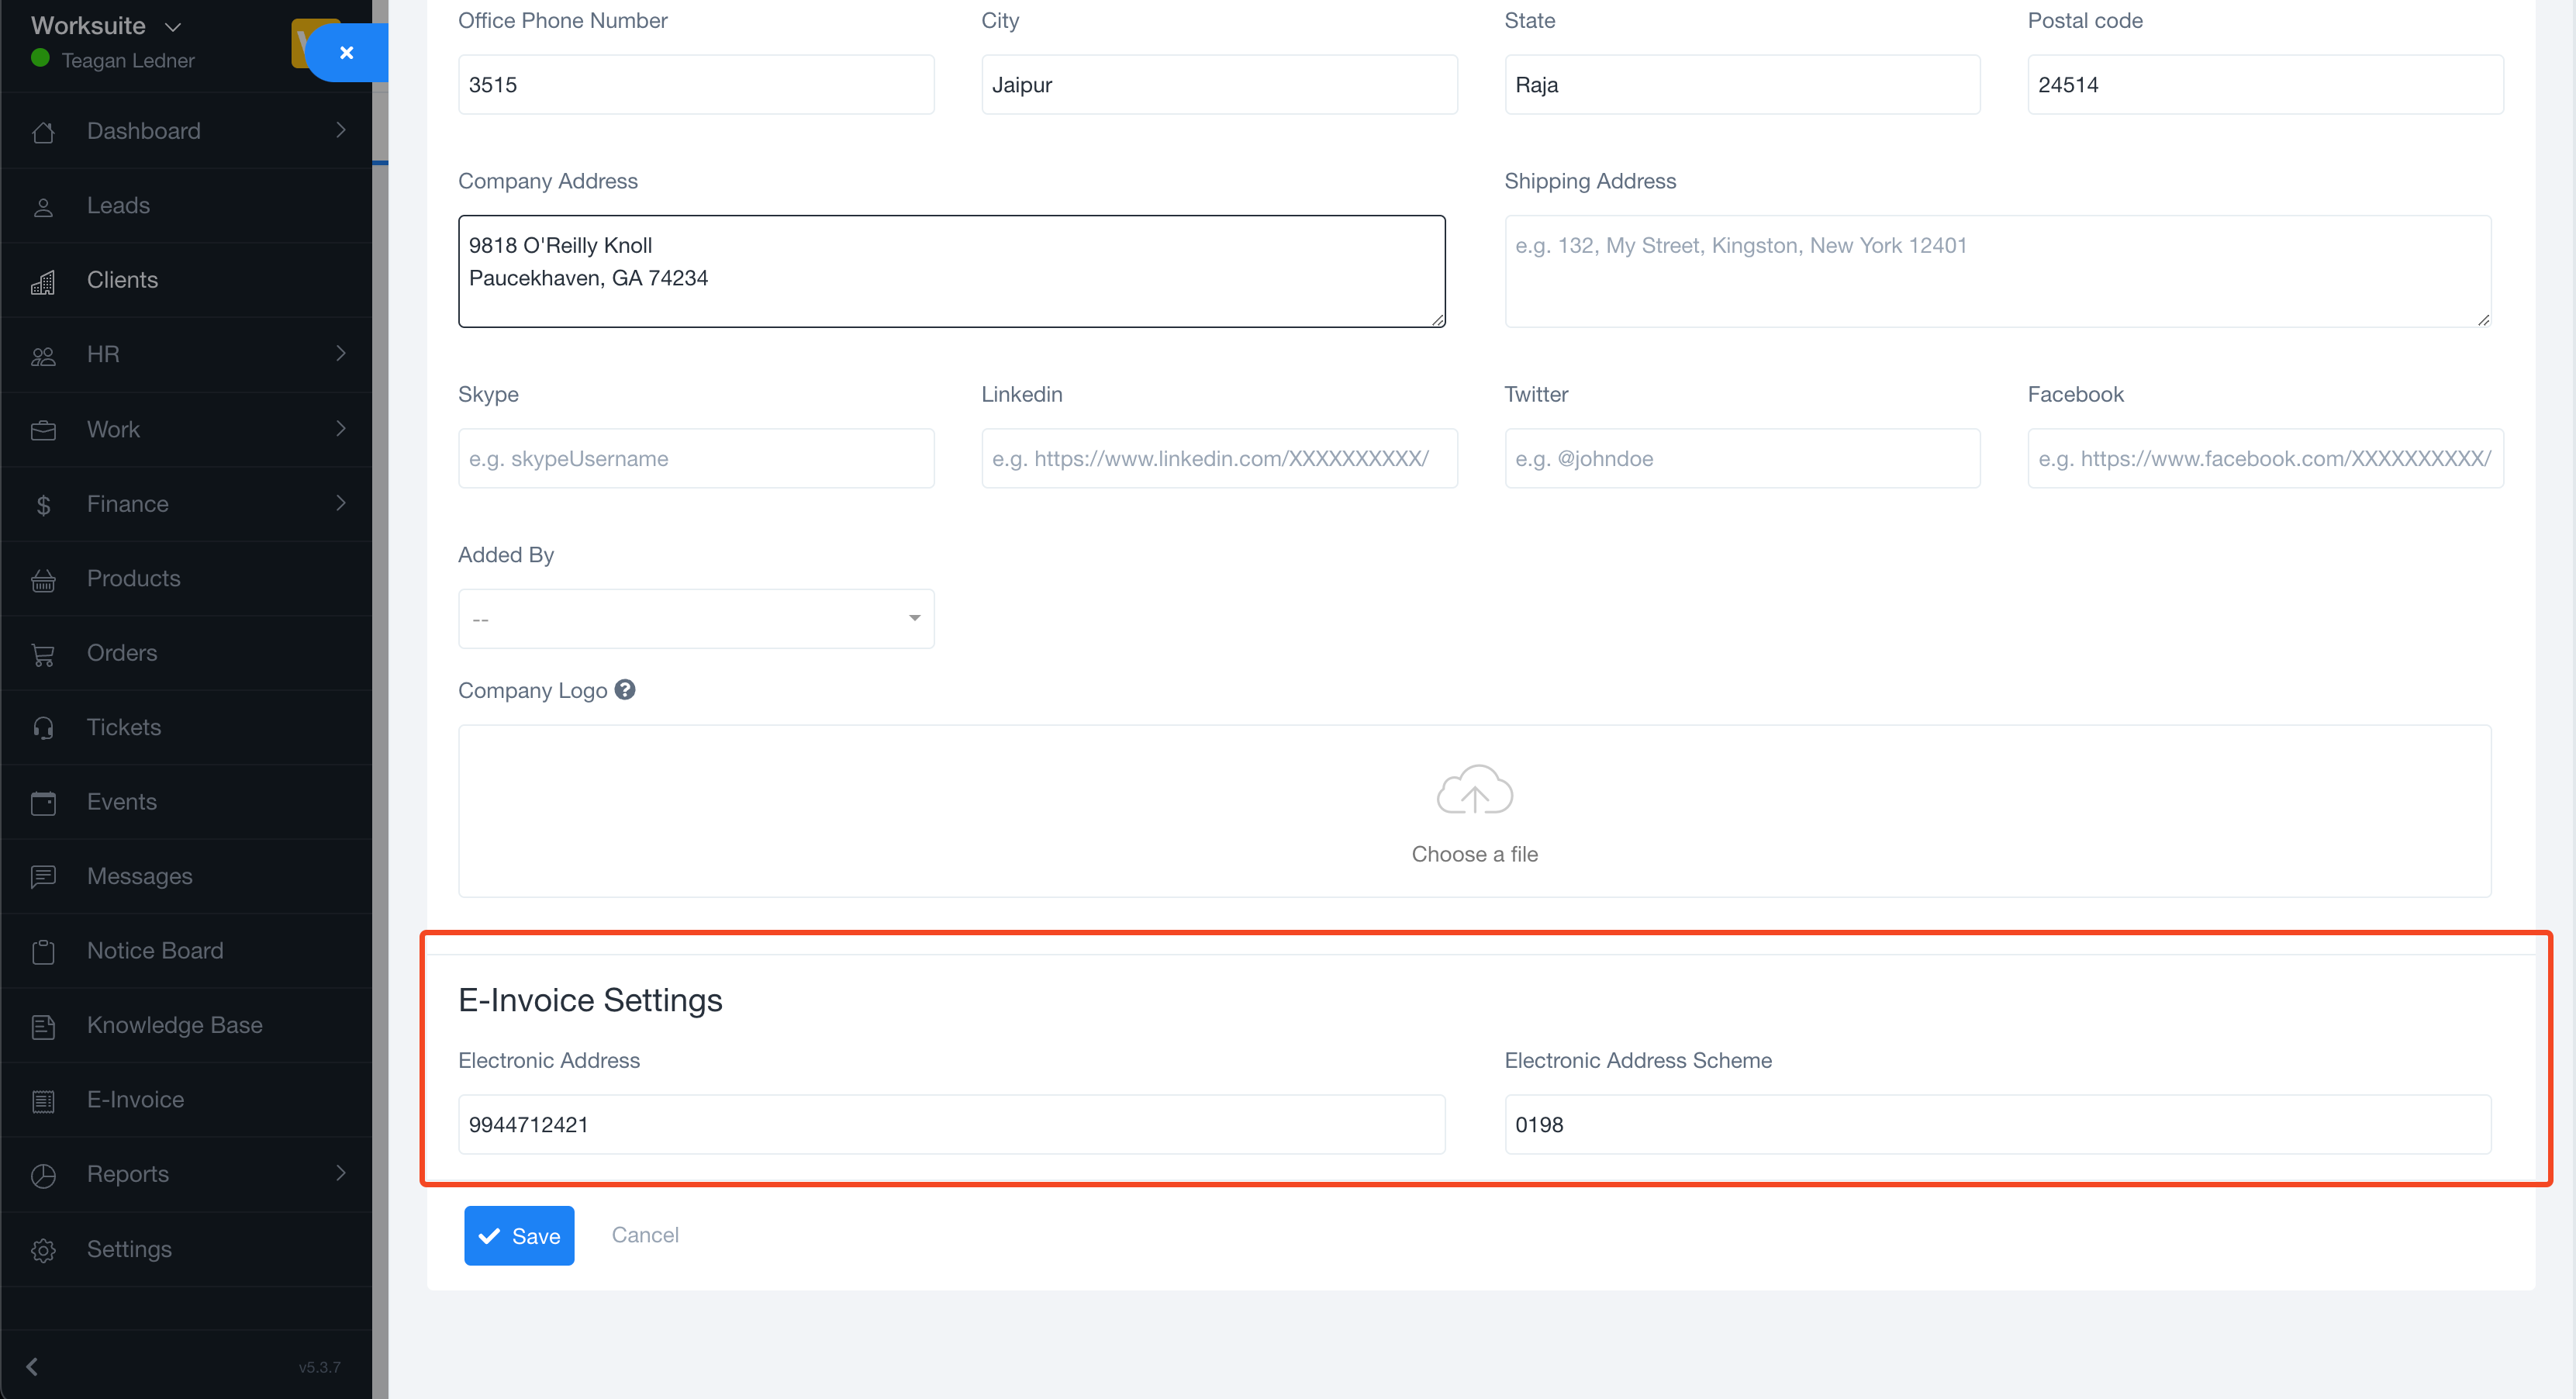This screenshot has height=1399, width=2576.
Task: Go to the Dashboard menu item
Action: [143, 131]
